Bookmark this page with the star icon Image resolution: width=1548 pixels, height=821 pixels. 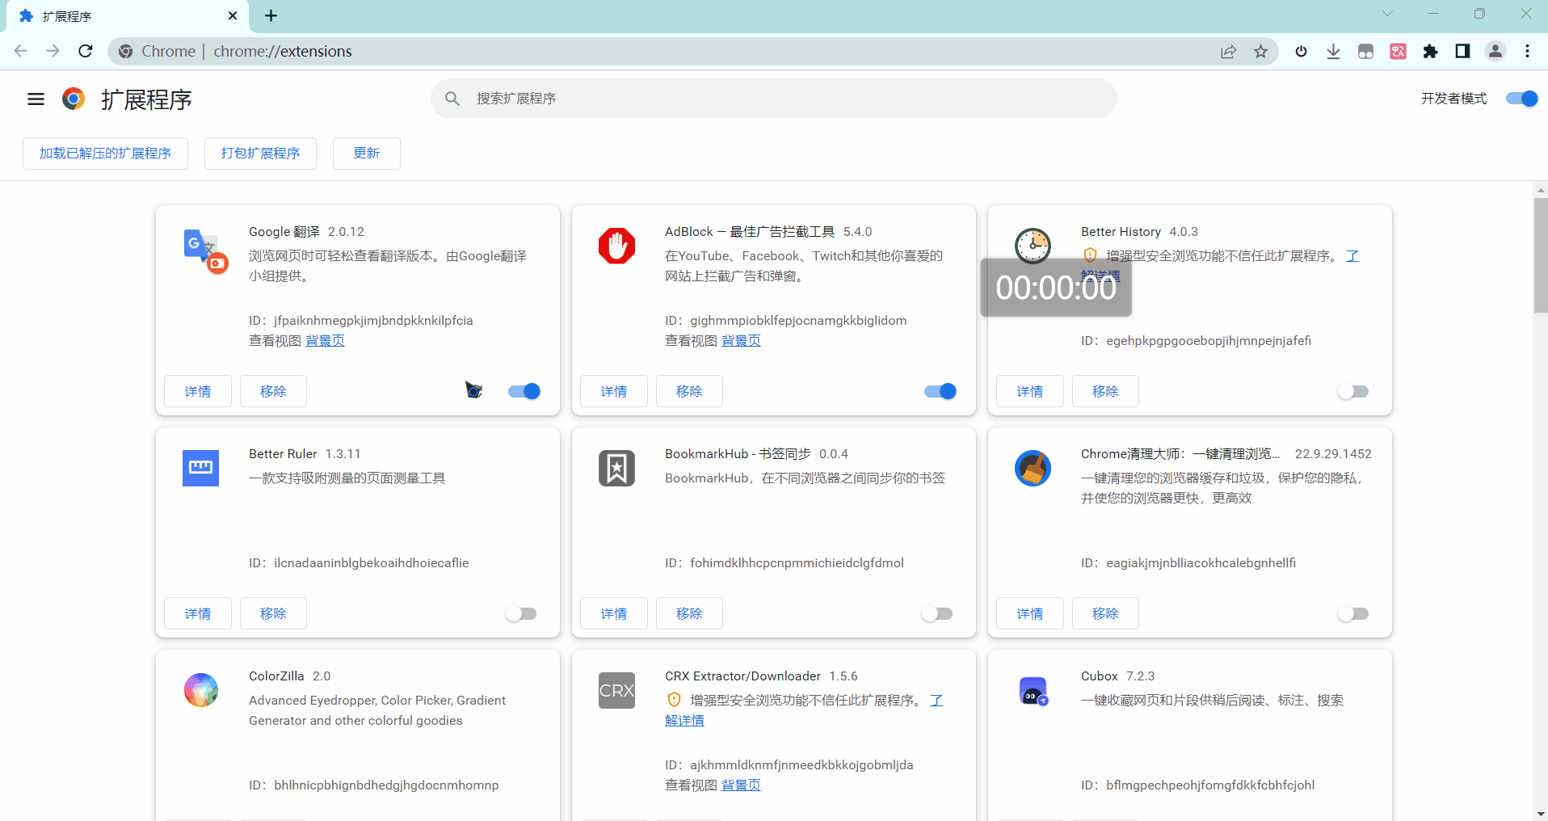pyautogui.click(x=1260, y=52)
